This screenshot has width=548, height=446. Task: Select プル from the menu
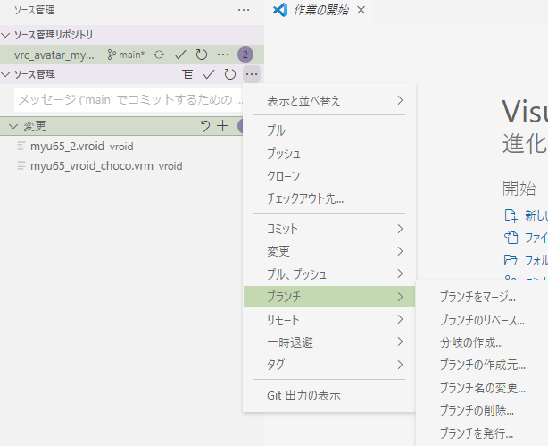click(328, 130)
